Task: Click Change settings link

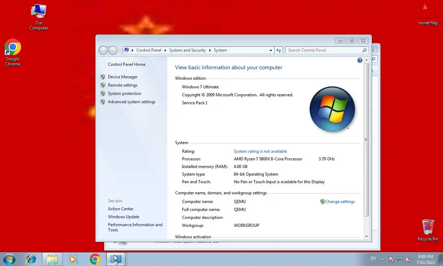Action: (x=340, y=202)
